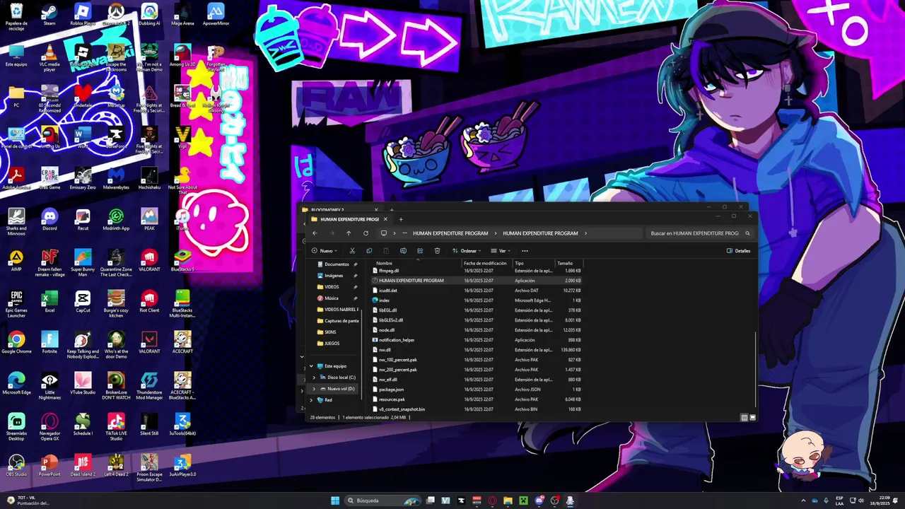Switch to large thumbnails view icon in status bar
This screenshot has width=905, height=509.
752,418
